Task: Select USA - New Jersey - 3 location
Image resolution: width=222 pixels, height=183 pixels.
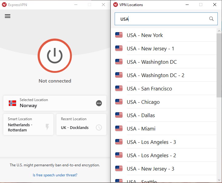Action: tap(164, 168)
